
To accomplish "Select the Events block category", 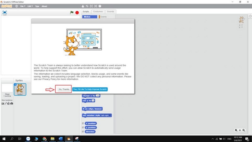I will [x=104, y=17].
